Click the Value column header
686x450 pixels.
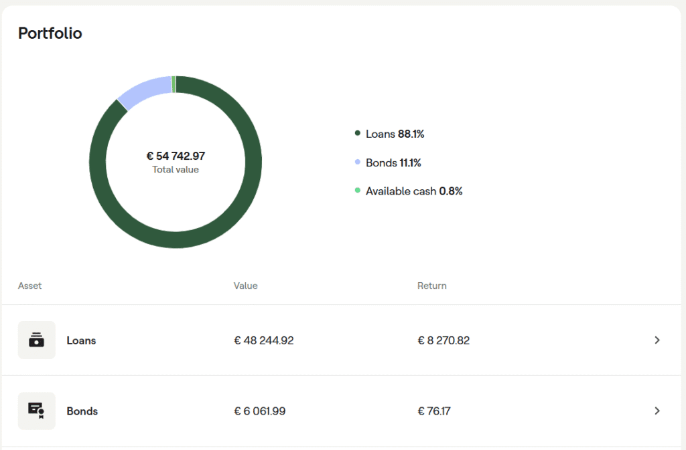pos(245,286)
